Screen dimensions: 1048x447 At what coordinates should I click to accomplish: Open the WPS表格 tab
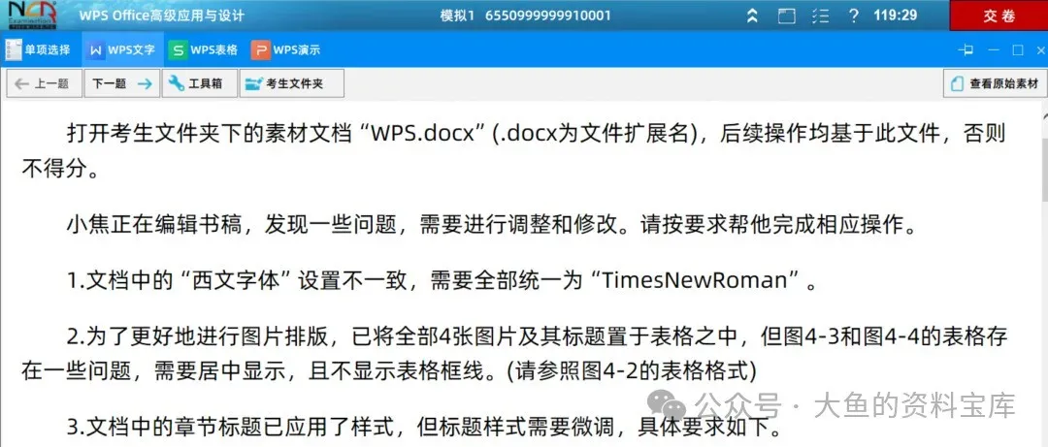203,49
